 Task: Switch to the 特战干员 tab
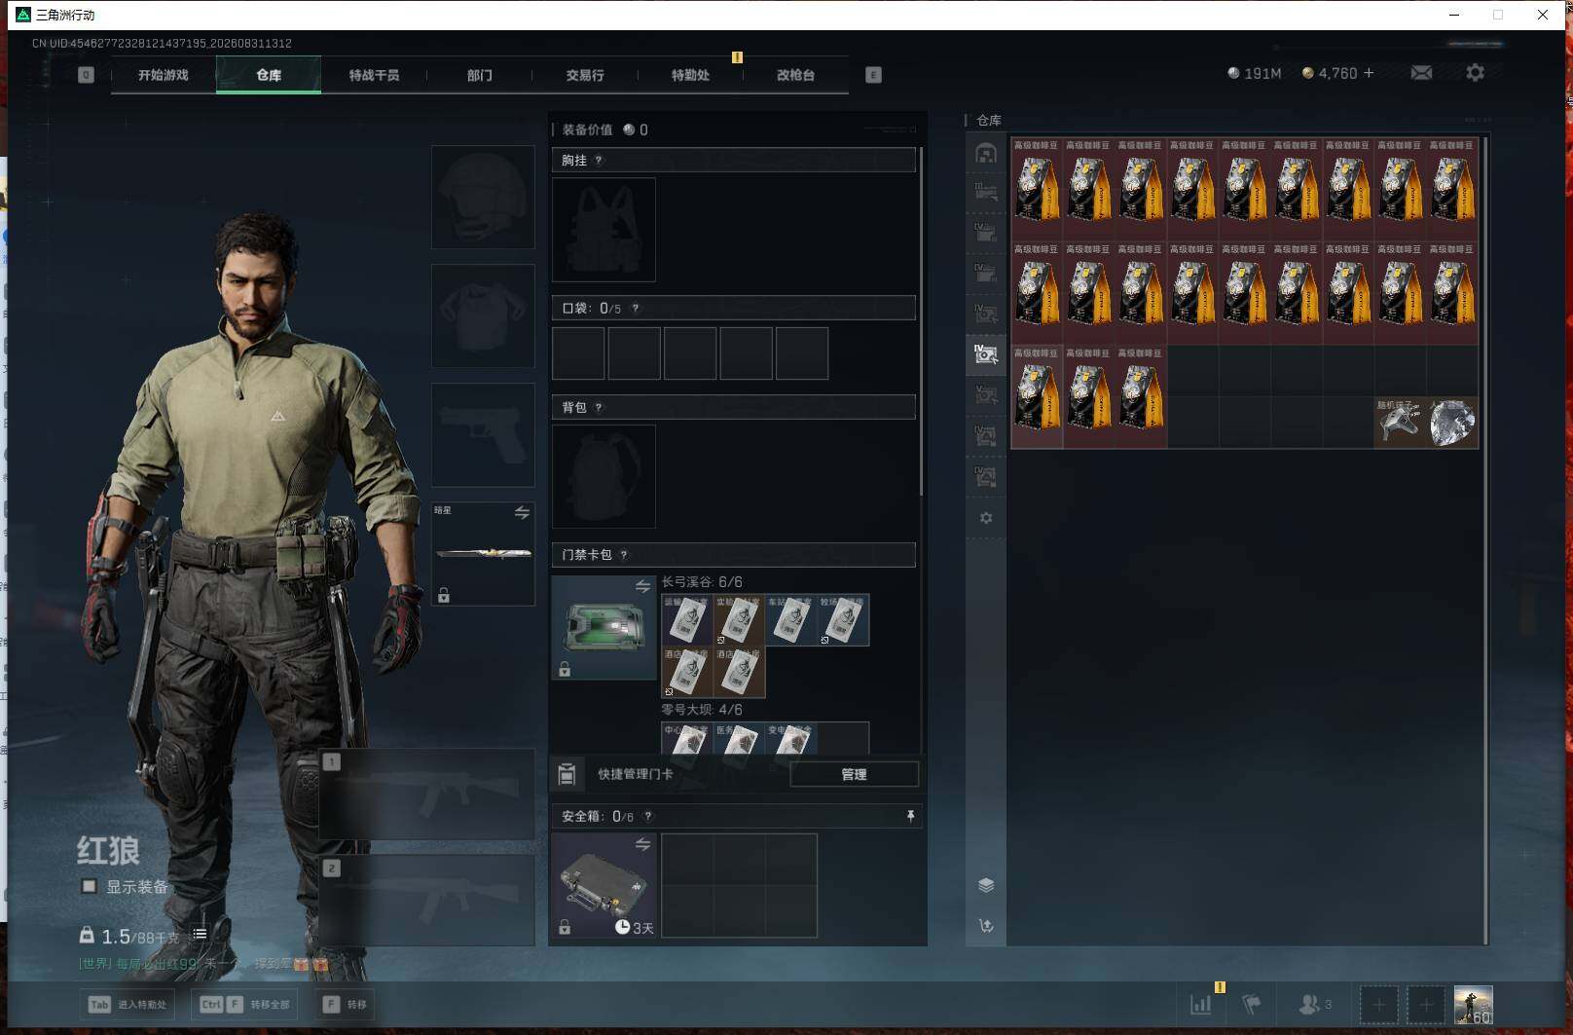click(374, 75)
